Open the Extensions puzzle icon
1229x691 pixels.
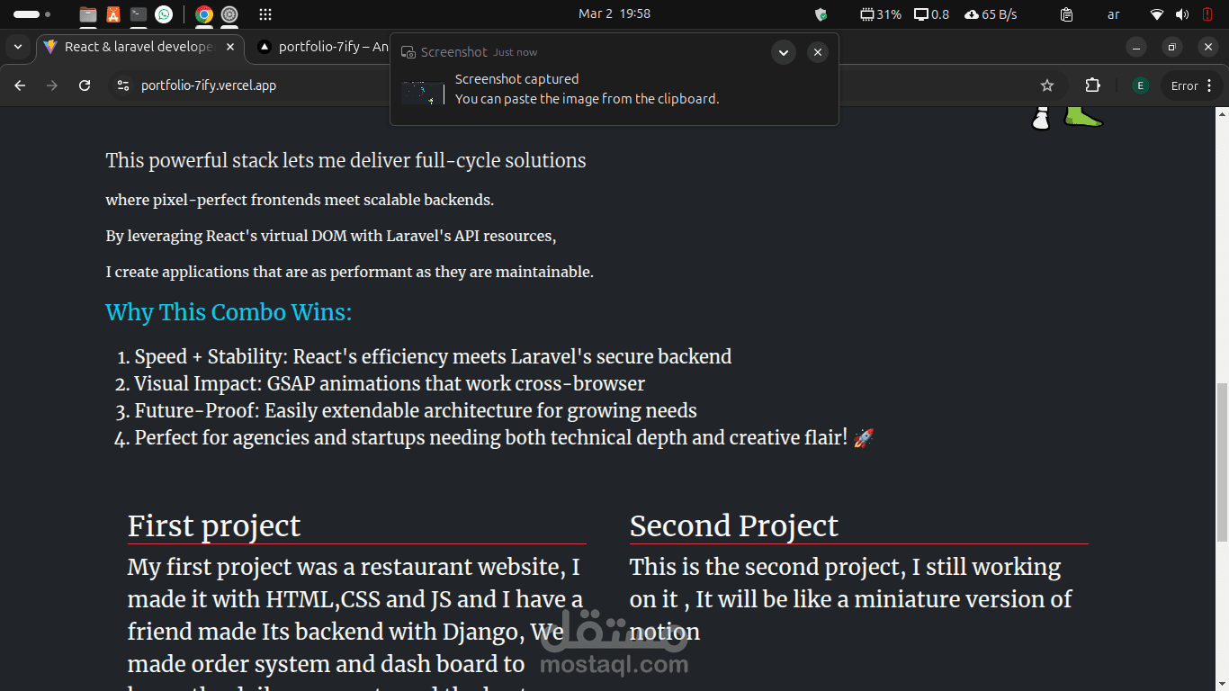[x=1092, y=85]
